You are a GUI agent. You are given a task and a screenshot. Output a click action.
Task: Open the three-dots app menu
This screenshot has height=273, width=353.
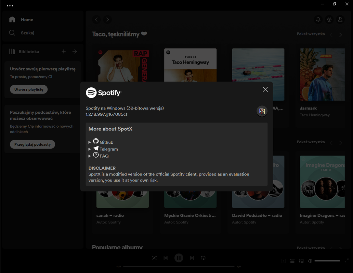10,6
